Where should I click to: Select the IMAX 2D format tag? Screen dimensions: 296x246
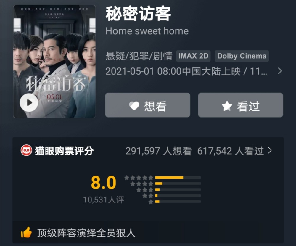tap(193, 56)
